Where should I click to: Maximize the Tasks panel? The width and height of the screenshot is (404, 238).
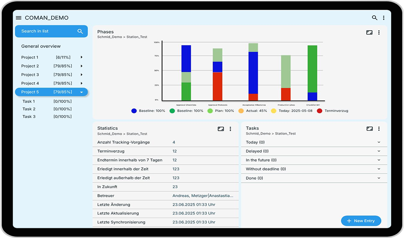coord(369,129)
